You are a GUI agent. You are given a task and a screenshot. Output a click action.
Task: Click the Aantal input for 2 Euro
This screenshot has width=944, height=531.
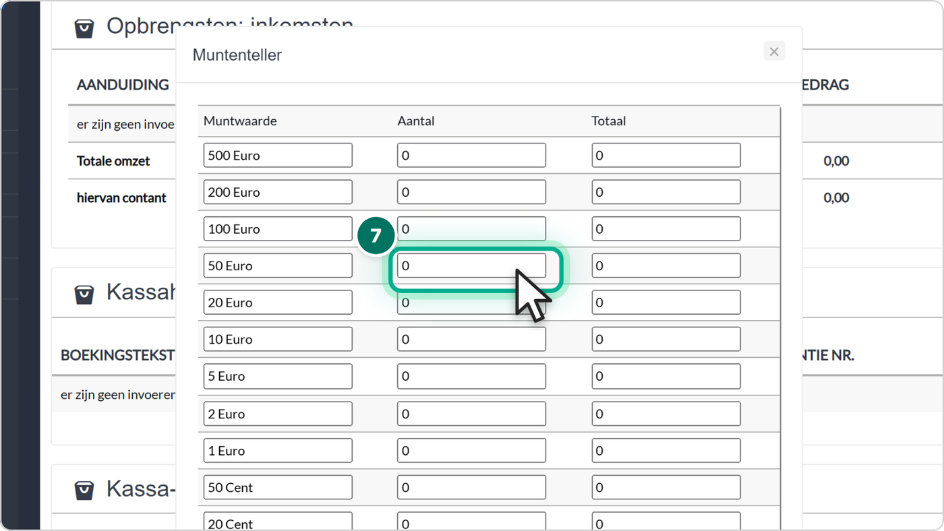point(471,414)
